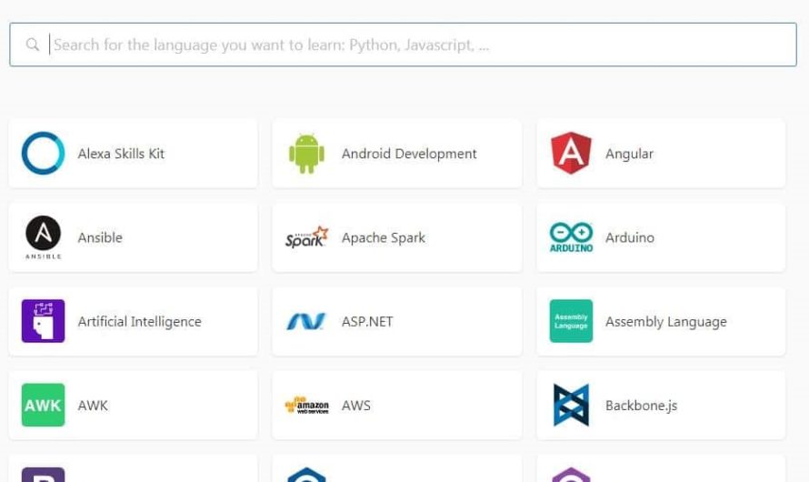Select the purple Artificial Intelligence icon

click(x=43, y=322)
